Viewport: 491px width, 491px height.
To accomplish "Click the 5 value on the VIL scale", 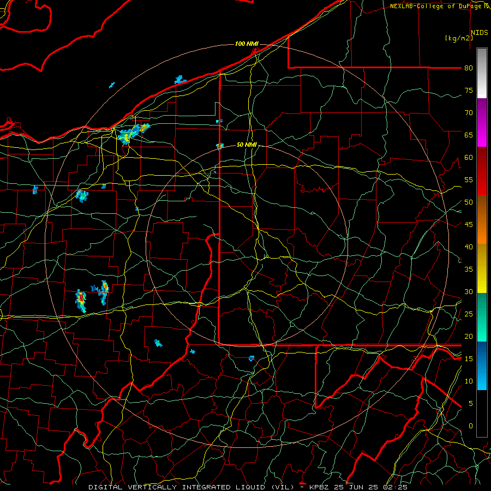I will pyautogui.click(x=471, y=404).
